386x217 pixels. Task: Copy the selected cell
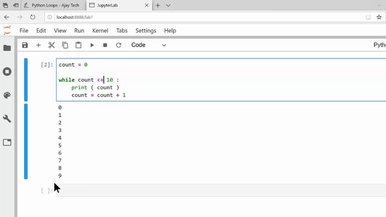click(65, 45)
